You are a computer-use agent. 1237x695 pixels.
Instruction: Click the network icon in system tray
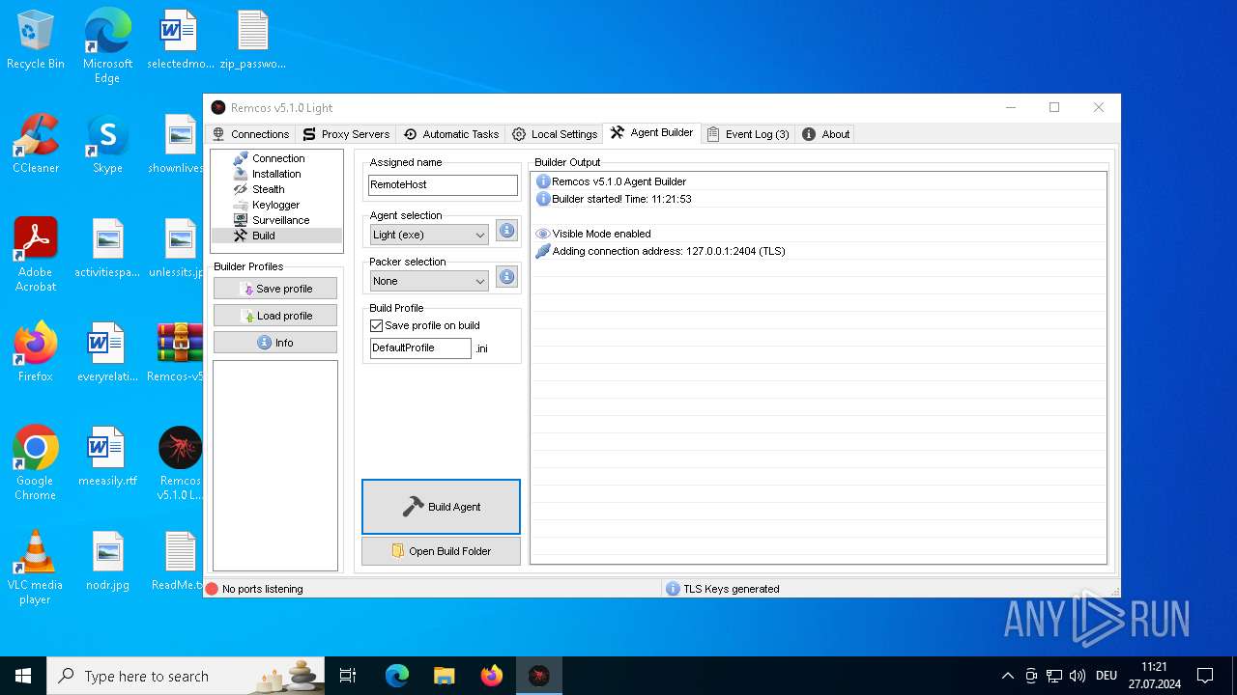pyautogui.click(x=1054, y=676)
